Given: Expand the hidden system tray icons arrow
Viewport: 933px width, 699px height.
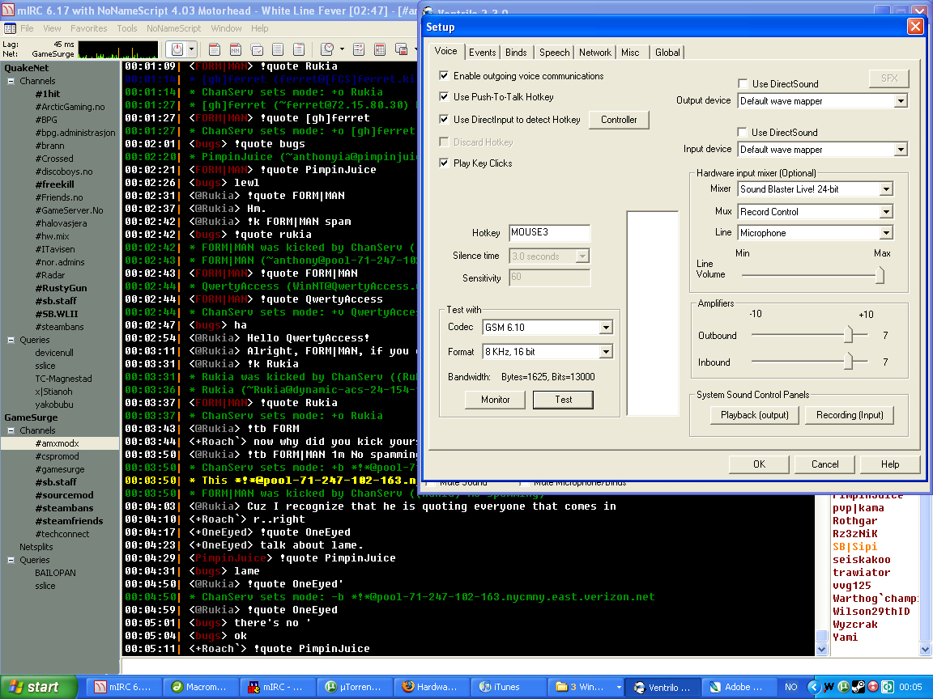Looking at the screenshot, I should [813, 687].
